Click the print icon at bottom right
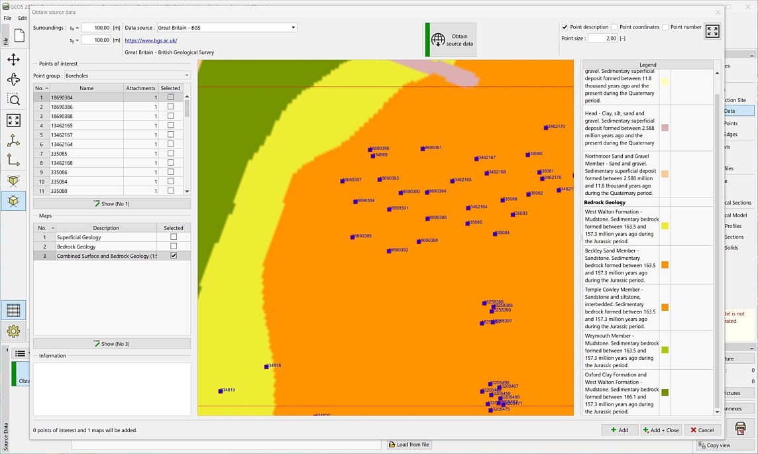The height and width of the screenshot is (454, 758). 740,428
